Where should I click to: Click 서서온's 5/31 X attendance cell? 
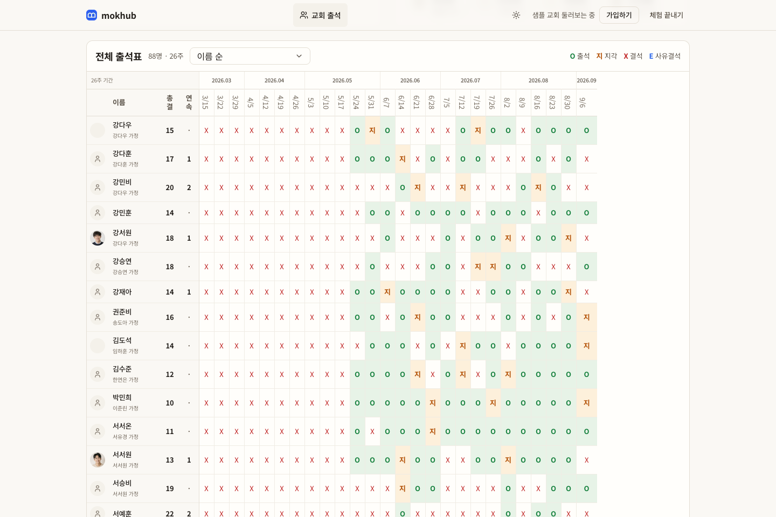[x=372, y=431]
